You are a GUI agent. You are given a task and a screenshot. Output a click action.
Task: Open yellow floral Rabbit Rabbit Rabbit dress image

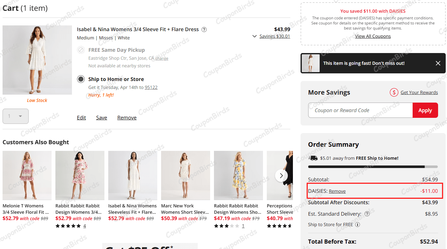(238, 175)
